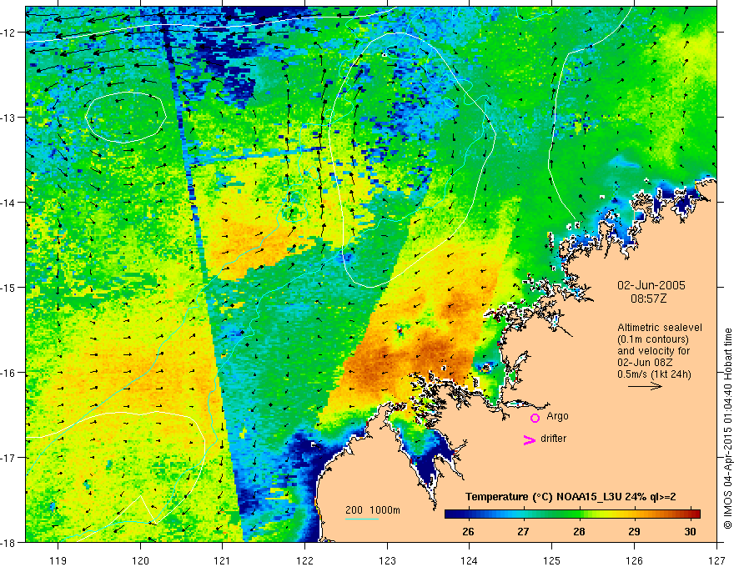This screenshot has height=567, width=734.
Task: Click latitude label -16 on left axis
Action: tap(9, 373)
